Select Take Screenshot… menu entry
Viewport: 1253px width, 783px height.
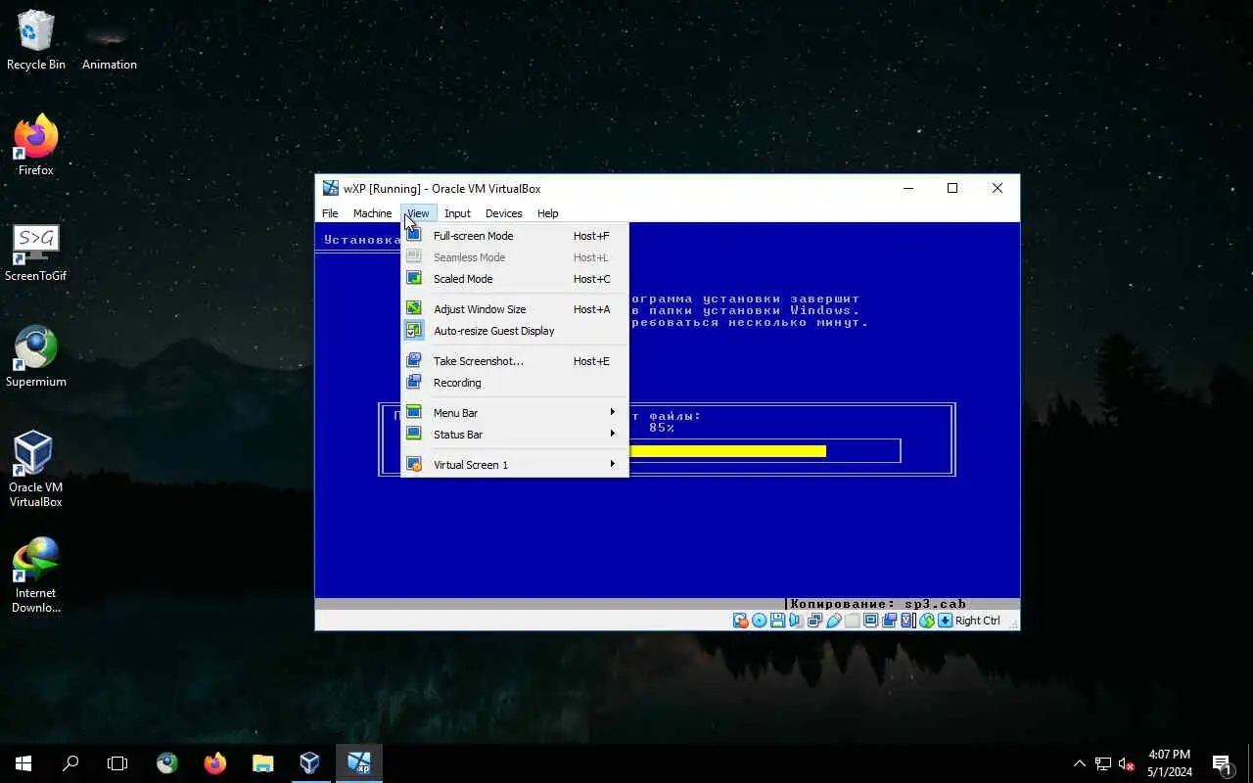tap(514, 361)
